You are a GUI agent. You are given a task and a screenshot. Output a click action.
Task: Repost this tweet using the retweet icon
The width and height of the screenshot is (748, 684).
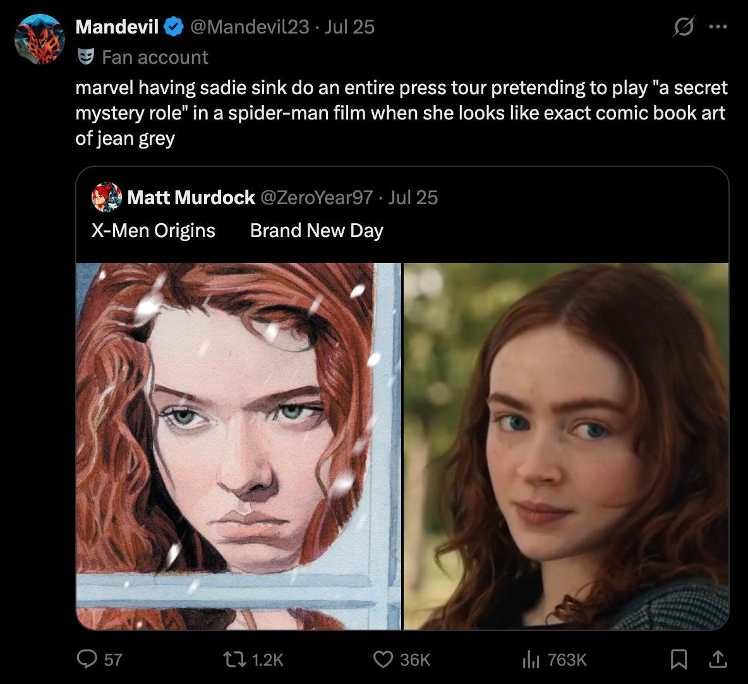coord(235,659)
